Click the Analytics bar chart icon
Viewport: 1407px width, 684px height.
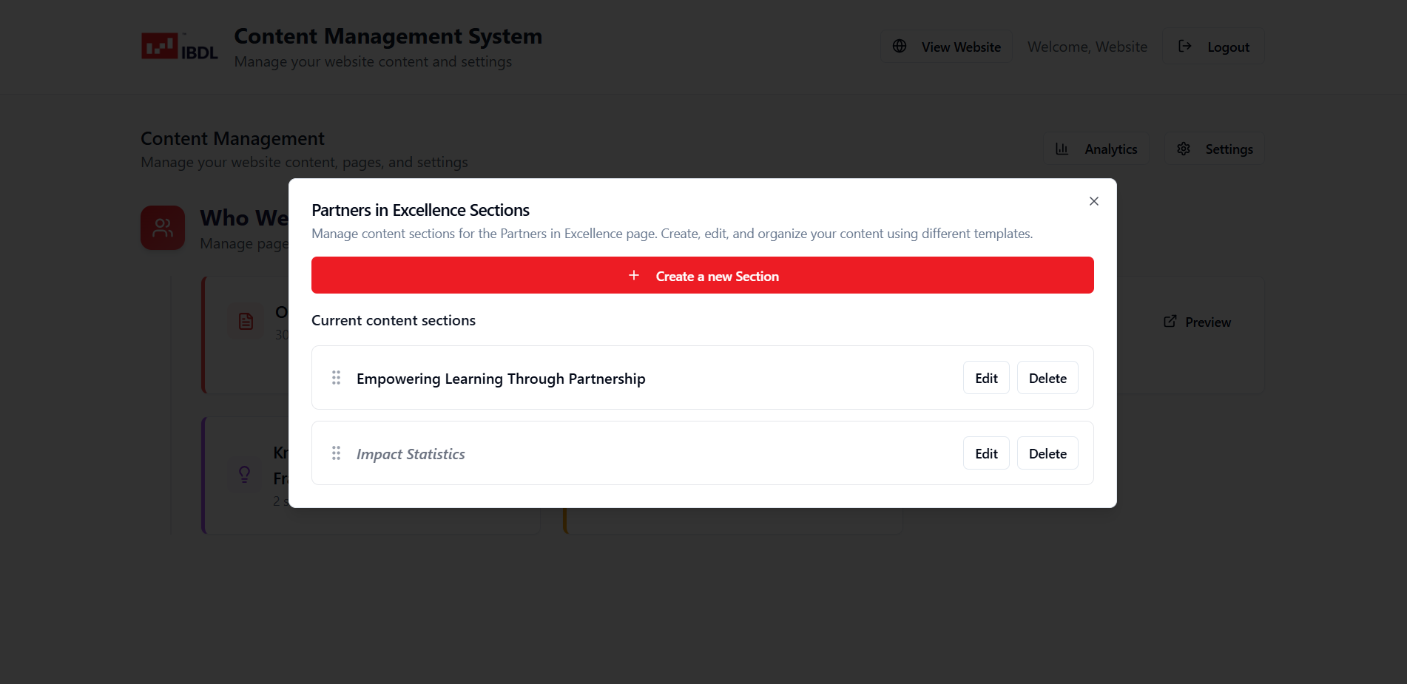point(1062,149)
